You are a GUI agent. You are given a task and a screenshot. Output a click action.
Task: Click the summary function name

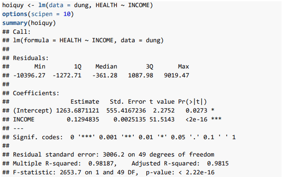coord(15,23)
